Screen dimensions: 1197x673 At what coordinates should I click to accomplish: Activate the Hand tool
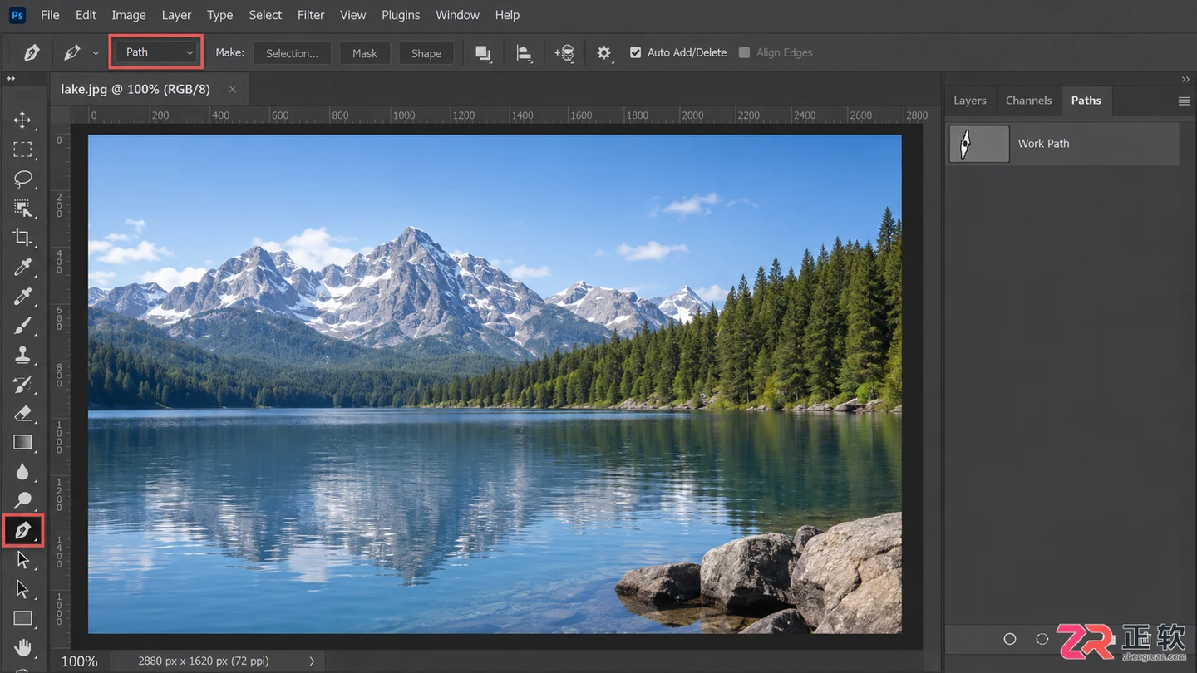(x=22, y=647)
